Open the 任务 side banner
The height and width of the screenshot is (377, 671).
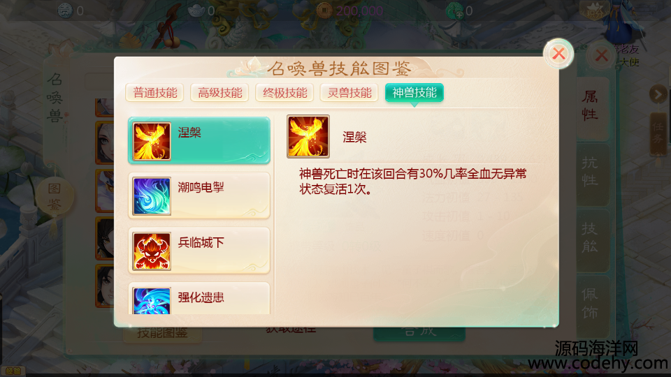pyautogui.click(x=658, y=133)
